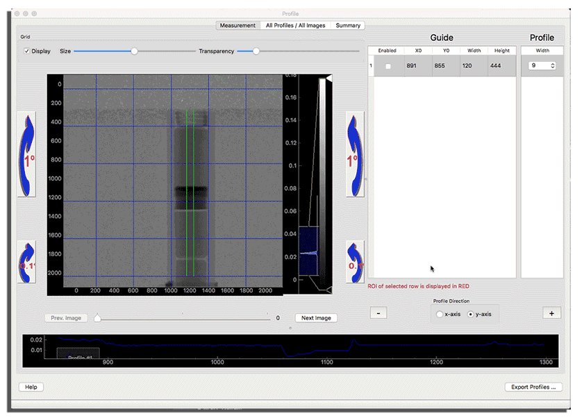582x418 pixels.
Task: Click the 0.1° rotation arrow left of image
Action: (x=26, y=262)
